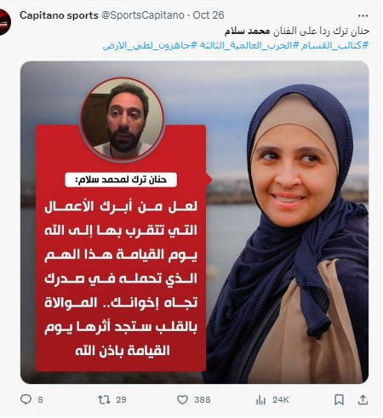This screenshot has width=383, height=418.
Task: Click the 388 likes count
Action: tap(203, 400)
